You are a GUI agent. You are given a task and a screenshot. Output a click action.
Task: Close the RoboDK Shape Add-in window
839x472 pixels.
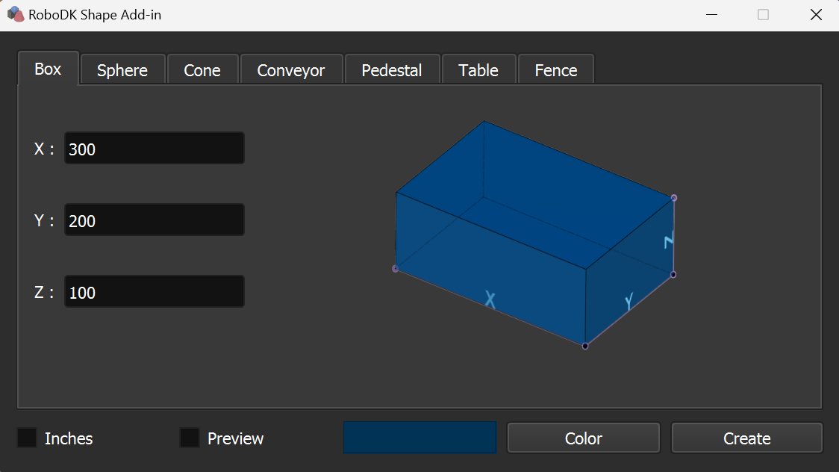tap(816, 15)
